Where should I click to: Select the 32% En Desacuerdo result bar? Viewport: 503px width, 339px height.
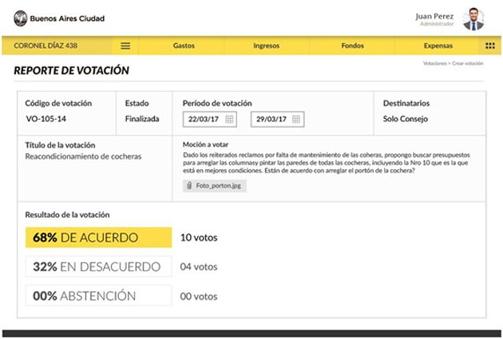point(98,266)
